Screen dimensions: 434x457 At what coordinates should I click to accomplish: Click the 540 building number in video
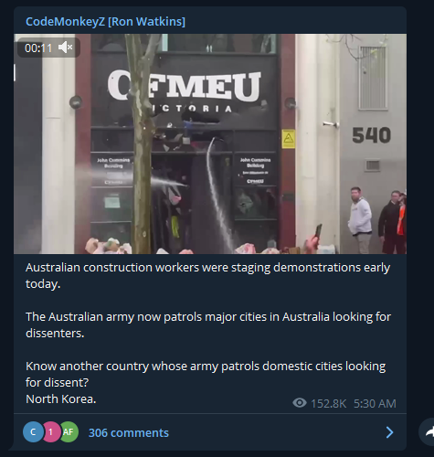point(371,135)
